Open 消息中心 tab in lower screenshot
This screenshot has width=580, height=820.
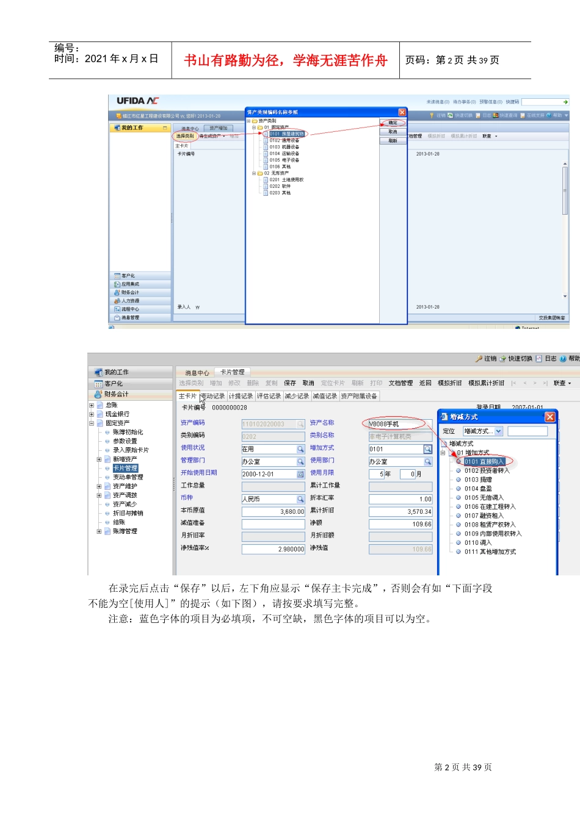point(197,373)
